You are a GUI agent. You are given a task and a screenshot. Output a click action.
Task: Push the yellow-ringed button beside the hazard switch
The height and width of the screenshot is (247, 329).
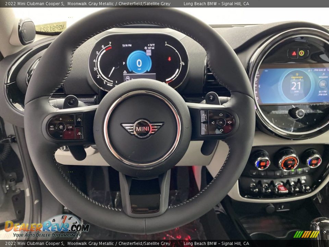[302, 53]
